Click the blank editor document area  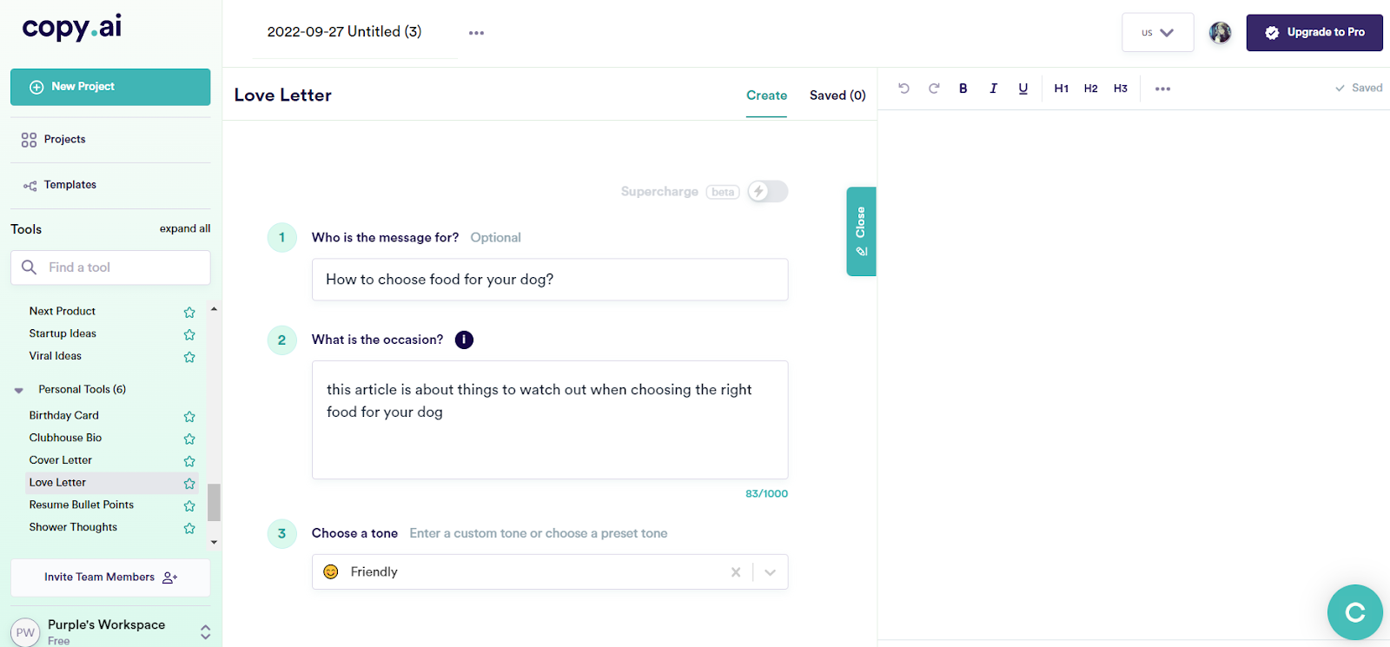coord(1134,373)
